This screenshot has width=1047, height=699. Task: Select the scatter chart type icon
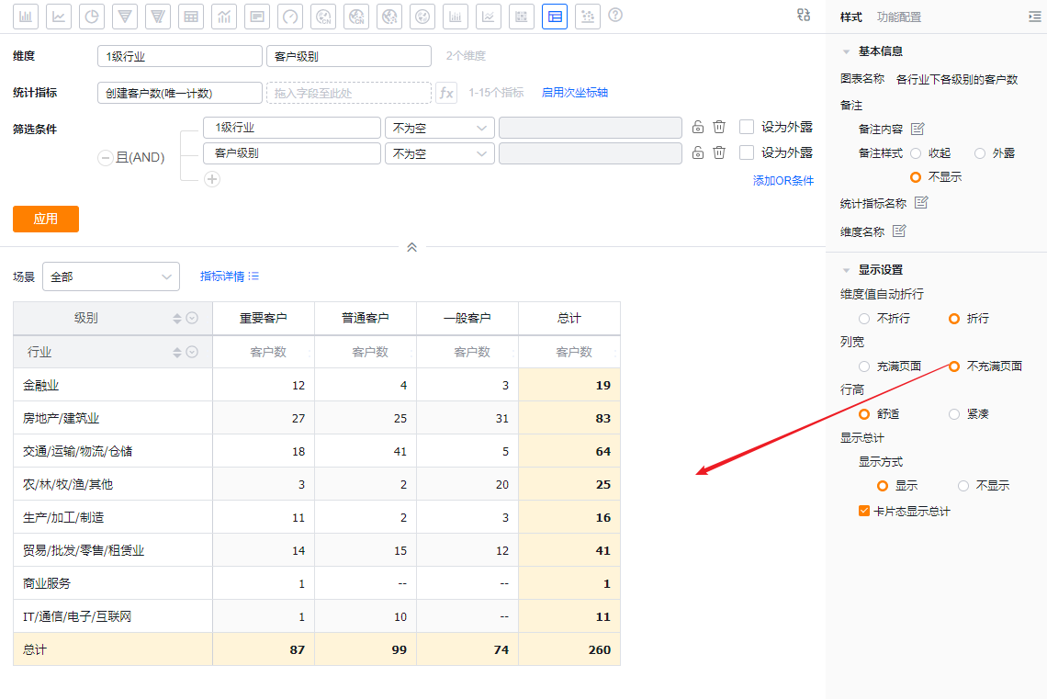pos(588,16)
